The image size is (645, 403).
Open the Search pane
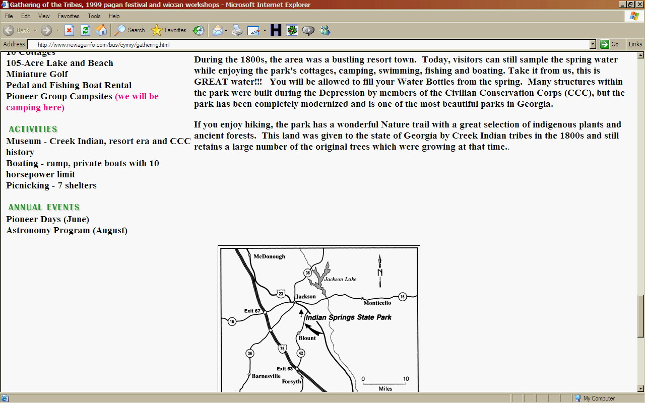(x=130, y=30)
